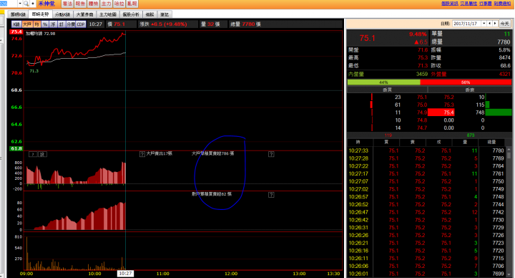Click the ? icon next to 大戶賣出 label
Image resolution: width=515 pixels, height=278 pixels.
point(142,154)
